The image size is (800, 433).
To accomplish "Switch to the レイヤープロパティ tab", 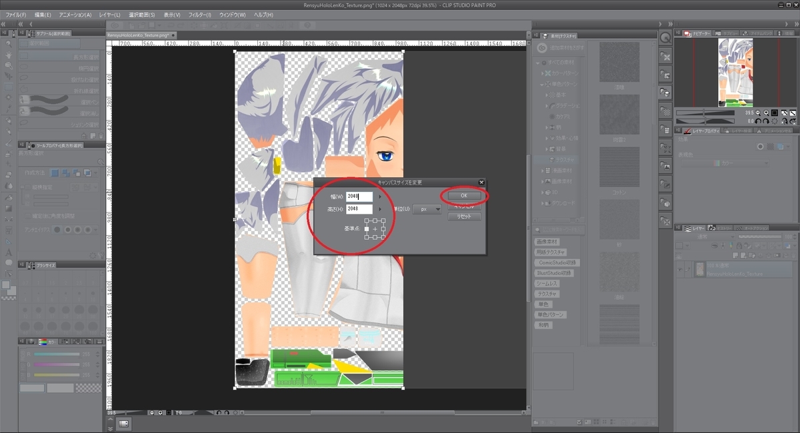I will 702,131.
